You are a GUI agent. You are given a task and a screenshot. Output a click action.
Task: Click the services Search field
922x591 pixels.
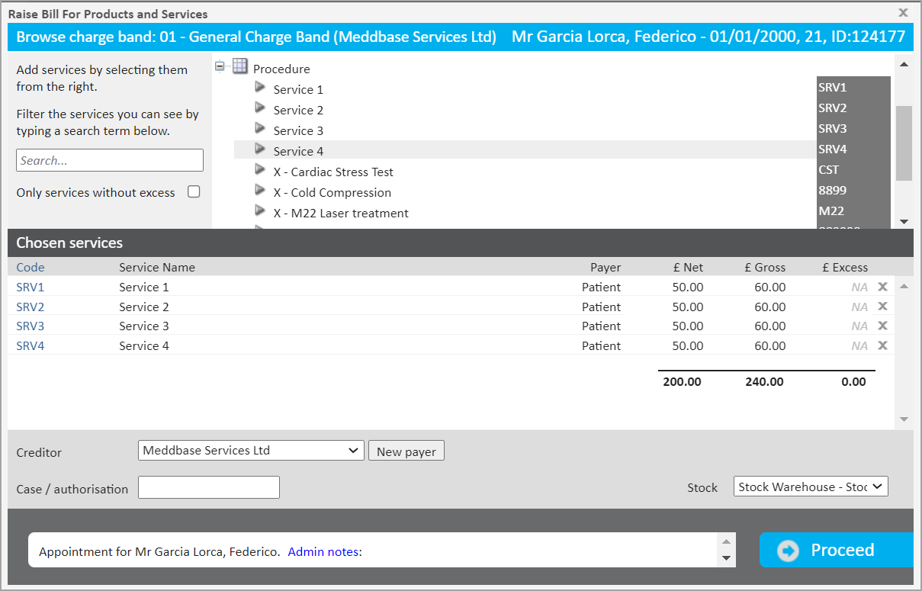tap(110, 161)
